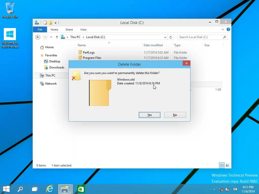Open Welcome to Tech Preview shortcut
259x194 pixels.
(x=10, y=38)
